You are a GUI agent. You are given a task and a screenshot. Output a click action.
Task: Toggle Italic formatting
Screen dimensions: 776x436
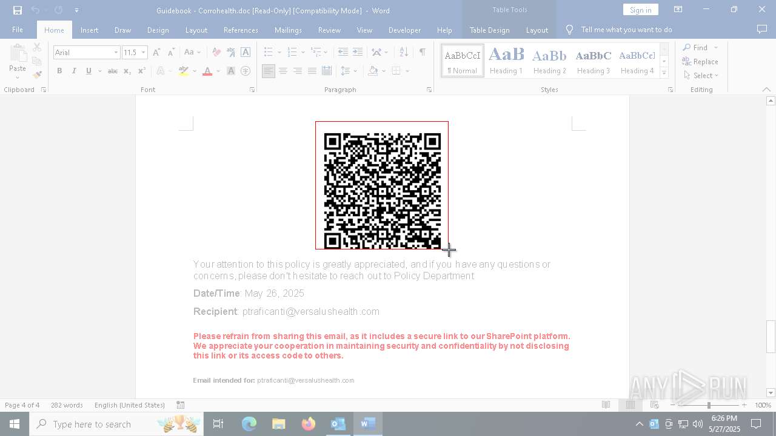click(x=74, y=71)
